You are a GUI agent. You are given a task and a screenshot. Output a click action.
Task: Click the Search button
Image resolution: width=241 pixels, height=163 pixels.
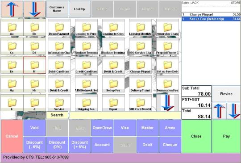click(57, 115)
